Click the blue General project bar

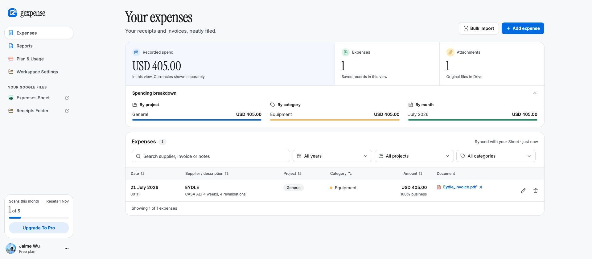pos(197,120)
